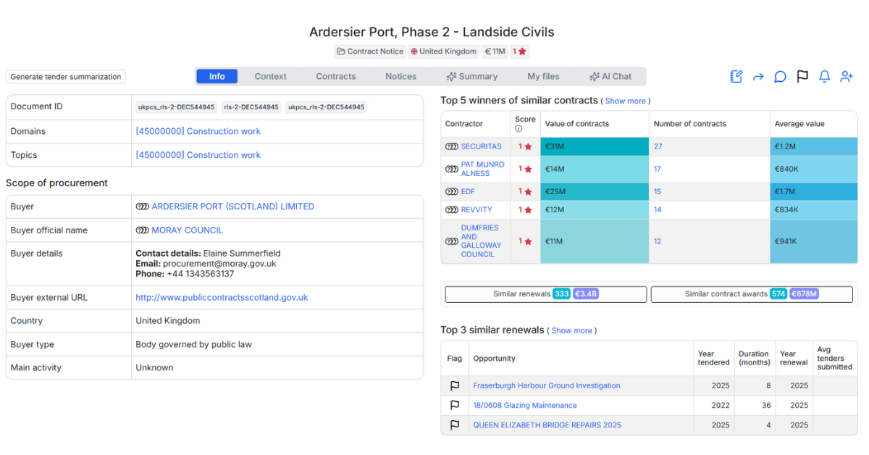
Task: Click the Score info icon in table header
Action: pos(519,129)
